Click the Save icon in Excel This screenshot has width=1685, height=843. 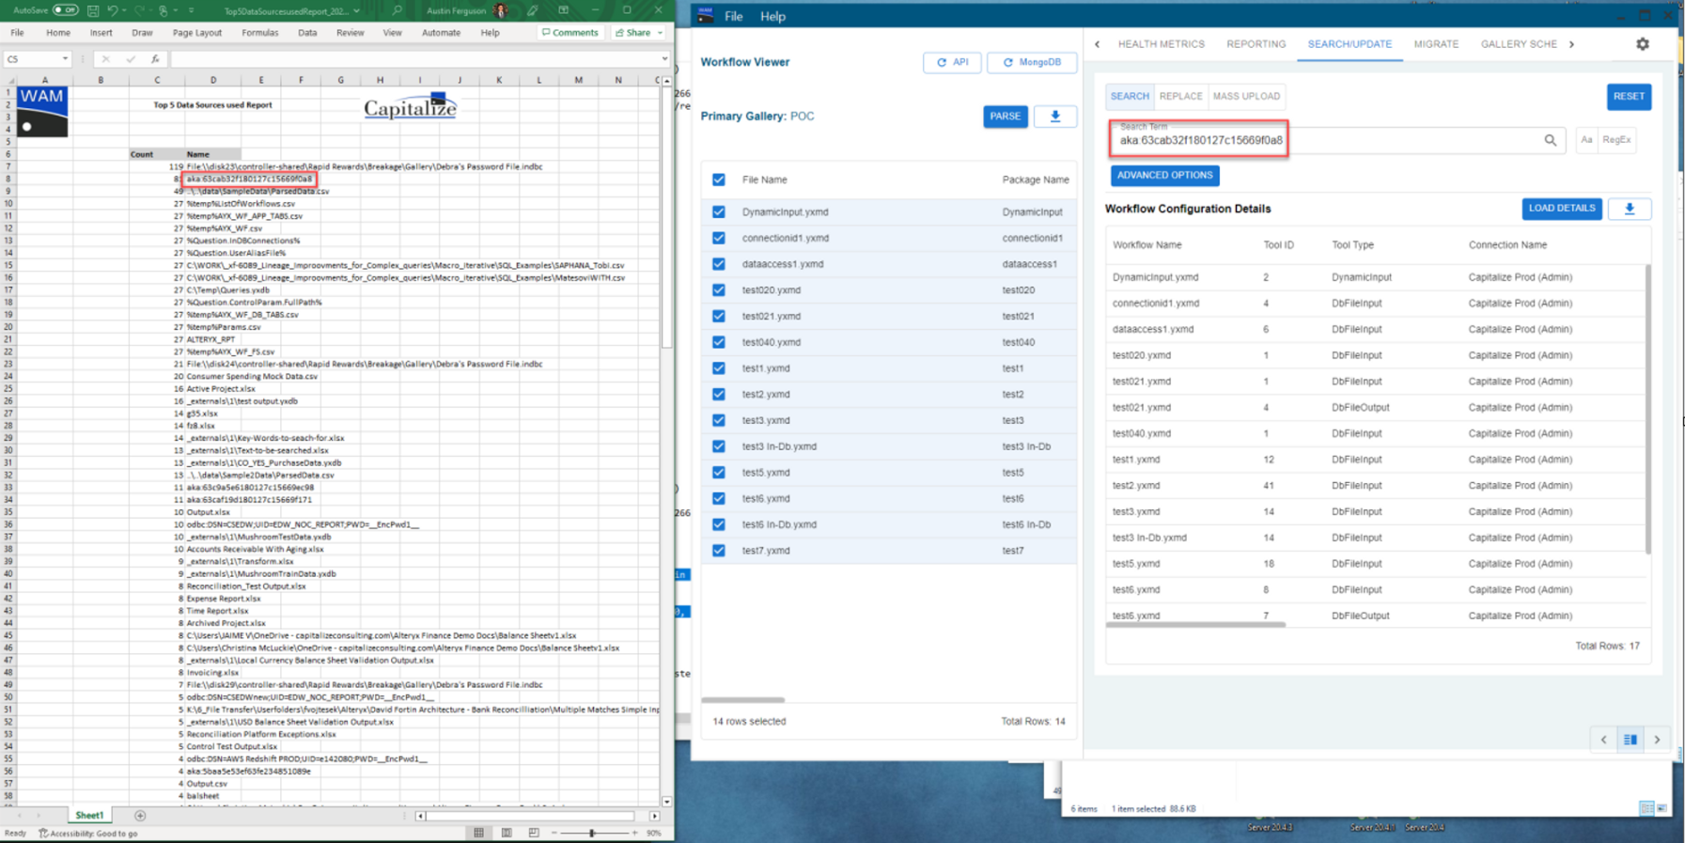pyautogui.click(x=93, y=11)
